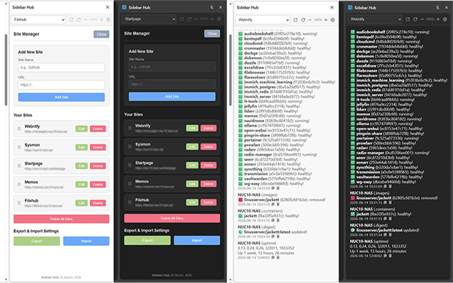Image resolution: width=453 pixels, height=283 pixels.
Task: Zoom in on light Webntfy panel toolbar
Action: [326, 20]
